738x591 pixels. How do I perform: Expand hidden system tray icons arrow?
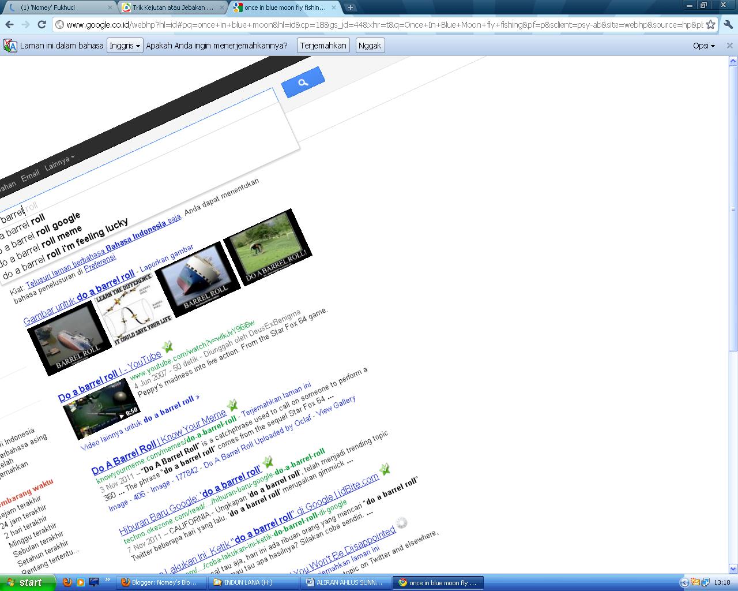[684, 582]
